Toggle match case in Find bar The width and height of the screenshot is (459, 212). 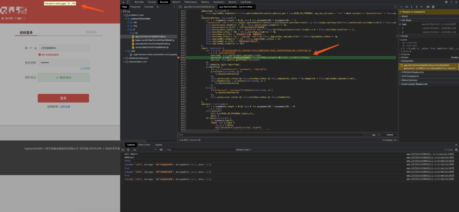tap(374, 135)
